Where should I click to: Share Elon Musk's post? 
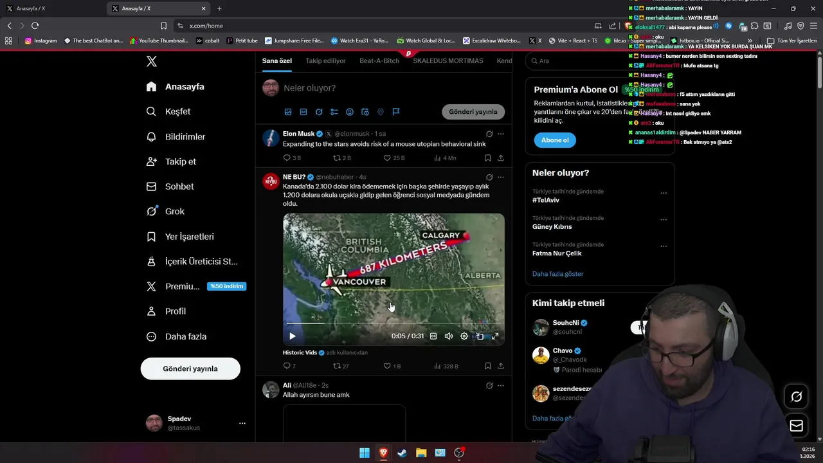click(501, 158)
